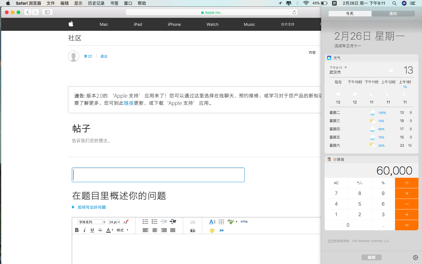422x264 pixels.
Task: Insert a bulleted list
Action: pyautogui.click(x=145, y=222)
